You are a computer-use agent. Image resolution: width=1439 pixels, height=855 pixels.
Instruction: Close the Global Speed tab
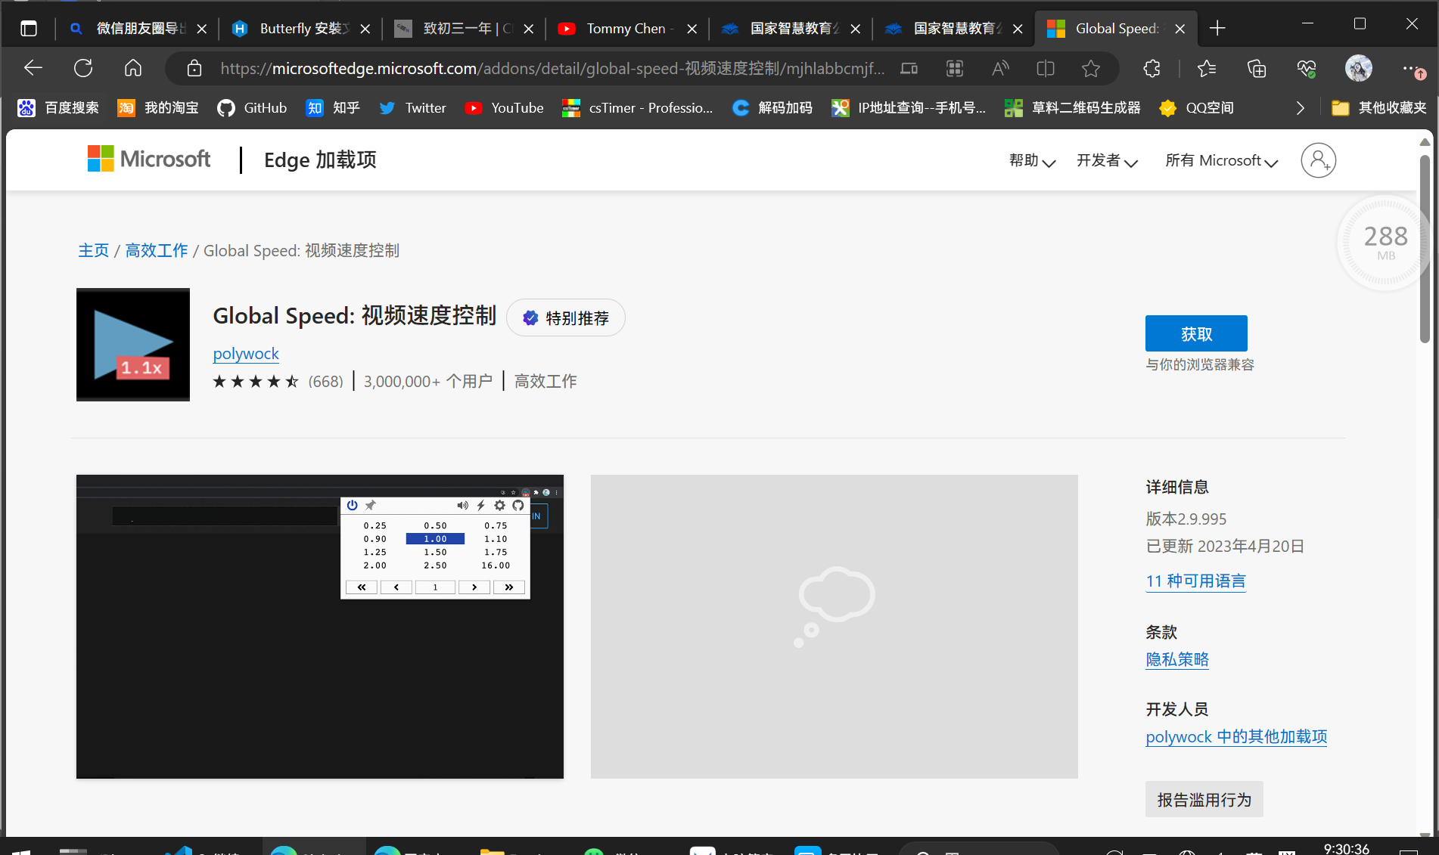tap(1180, 29)
